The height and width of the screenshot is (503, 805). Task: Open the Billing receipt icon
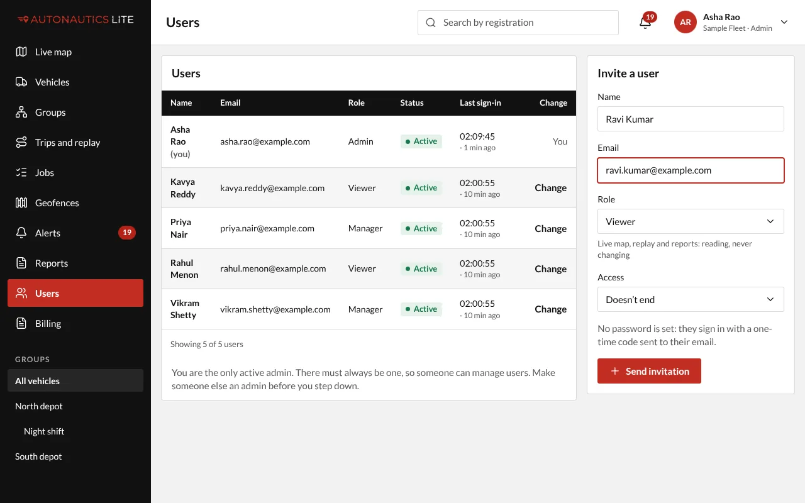21,323
